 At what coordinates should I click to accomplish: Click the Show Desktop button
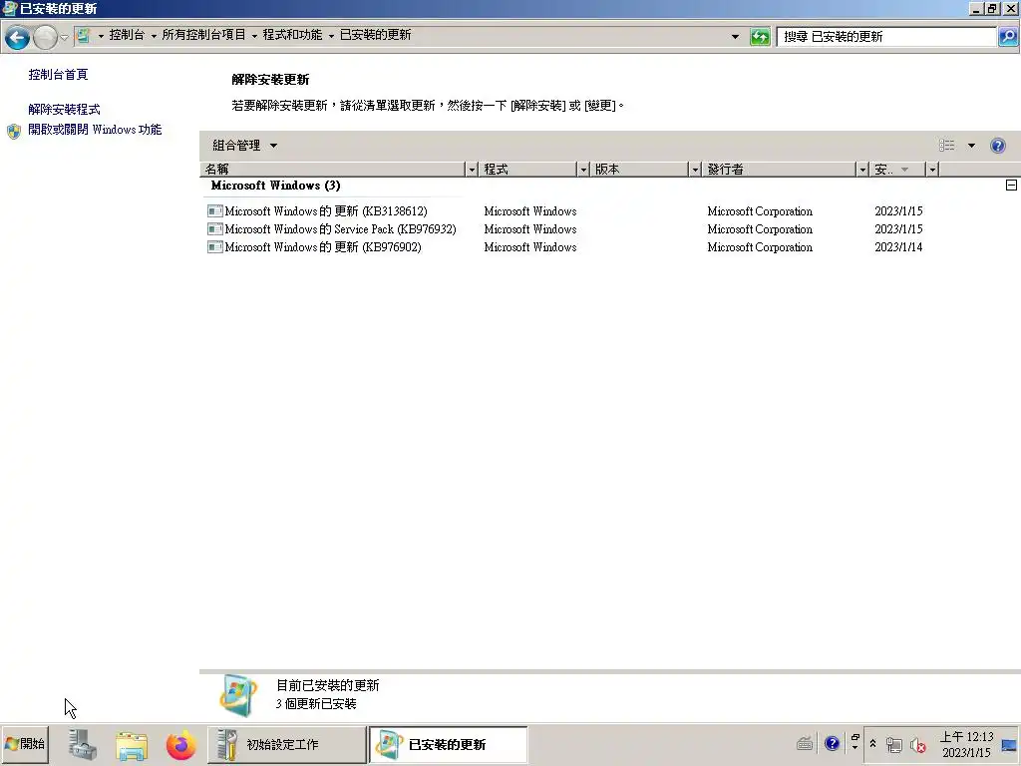tap(1009, 744)
